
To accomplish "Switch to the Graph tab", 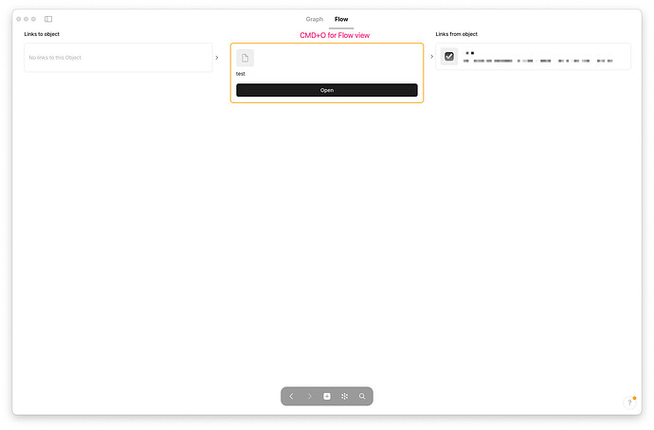I will tap(314, 19).
